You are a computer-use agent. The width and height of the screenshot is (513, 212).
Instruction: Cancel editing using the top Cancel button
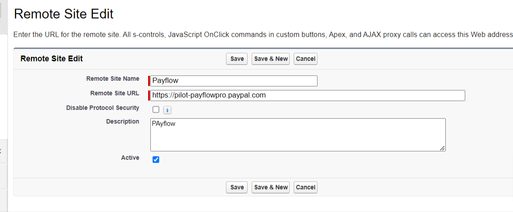pyautogui.click(x=305, y=59)
